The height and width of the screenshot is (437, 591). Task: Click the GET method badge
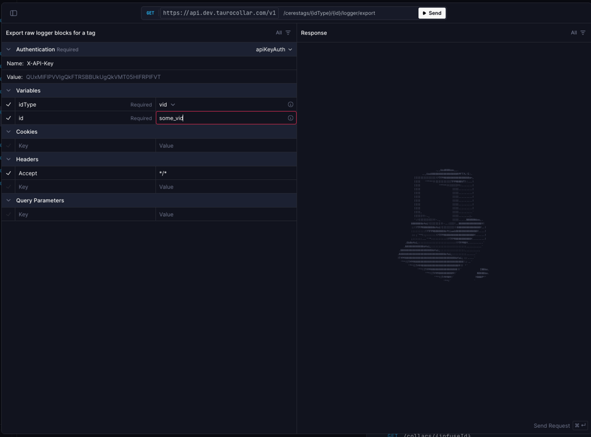click(150, 13)
